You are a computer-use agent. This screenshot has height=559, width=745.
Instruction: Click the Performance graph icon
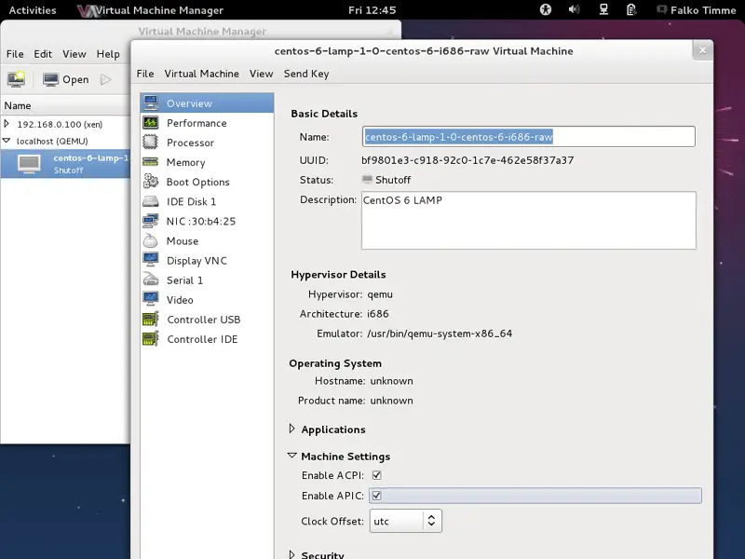click(x=151, y=123)
